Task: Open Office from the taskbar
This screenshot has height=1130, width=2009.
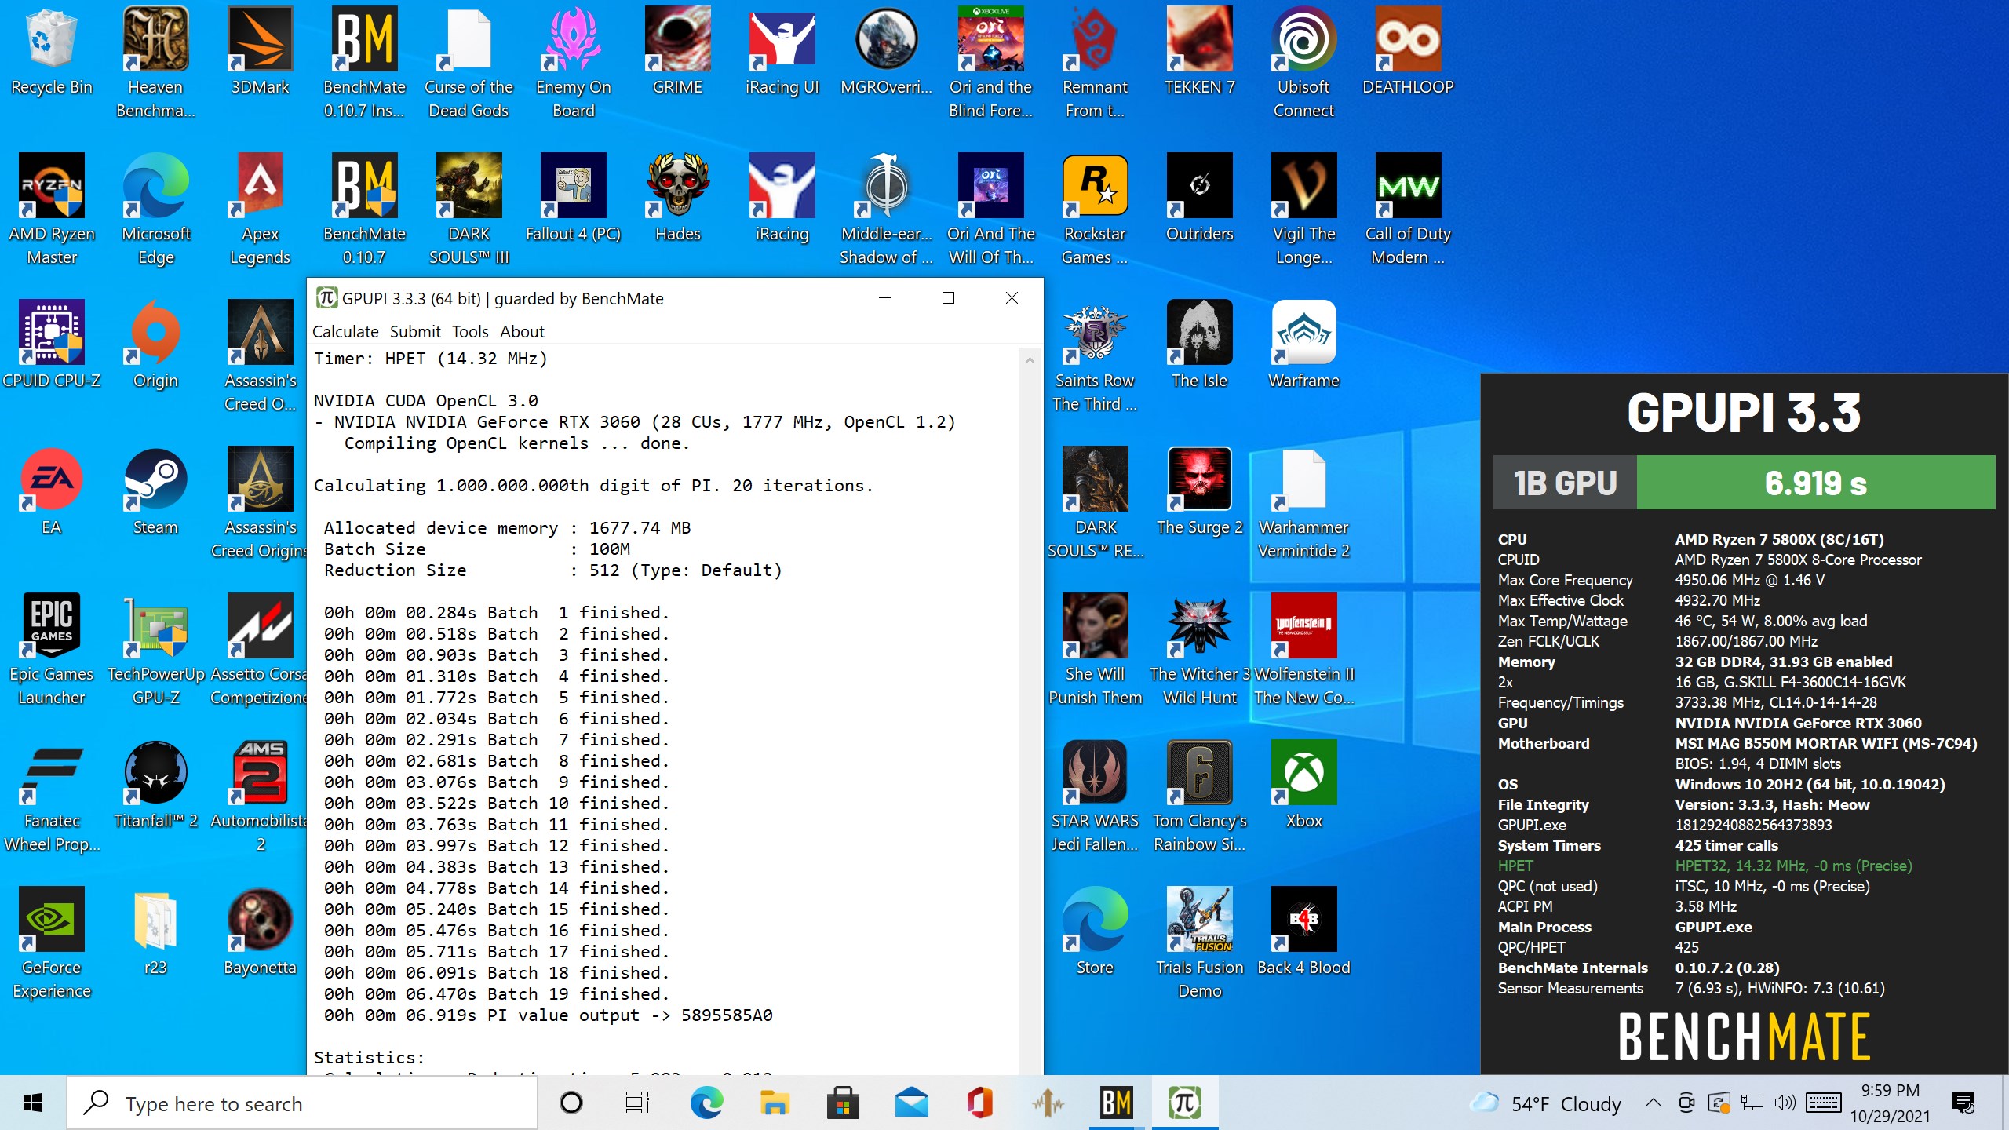Action: point(979,1103)
